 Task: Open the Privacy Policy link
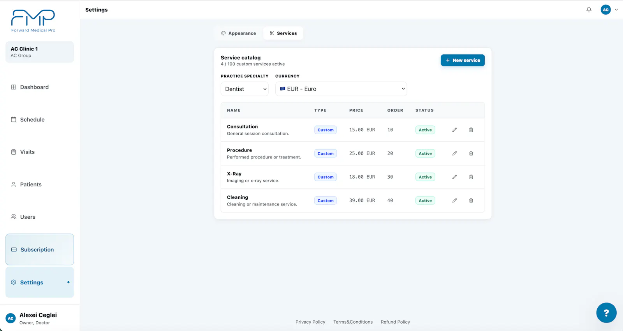coord(310,322)
